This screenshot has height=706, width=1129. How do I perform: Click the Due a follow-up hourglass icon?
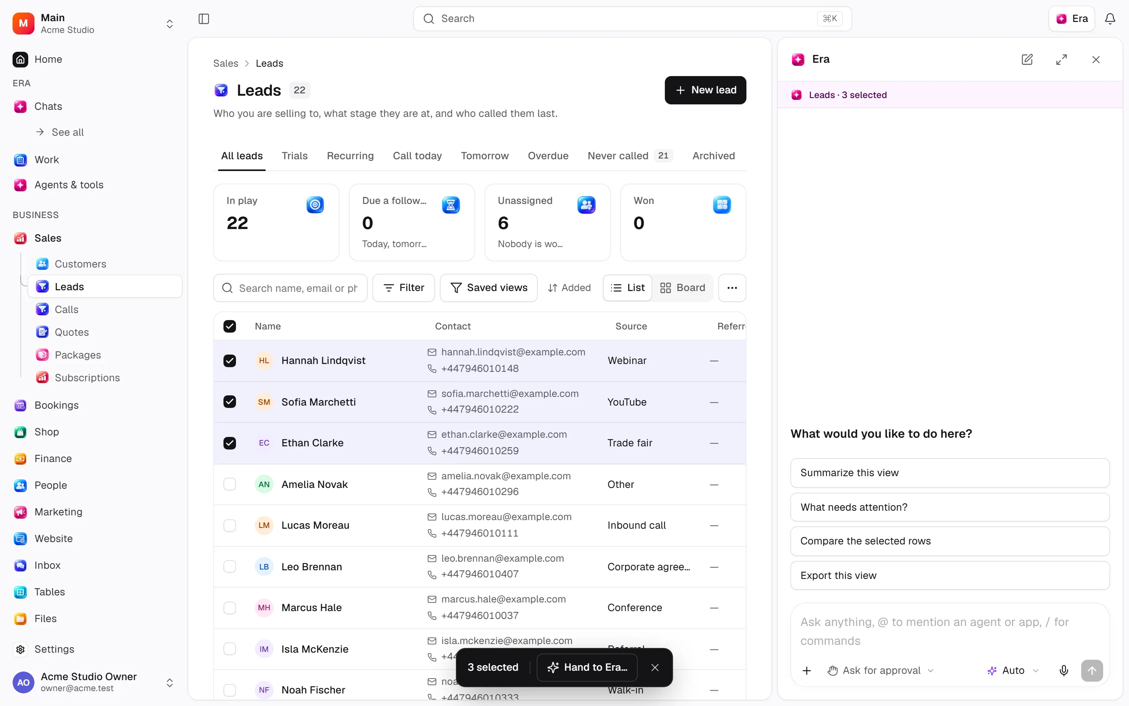451,204
